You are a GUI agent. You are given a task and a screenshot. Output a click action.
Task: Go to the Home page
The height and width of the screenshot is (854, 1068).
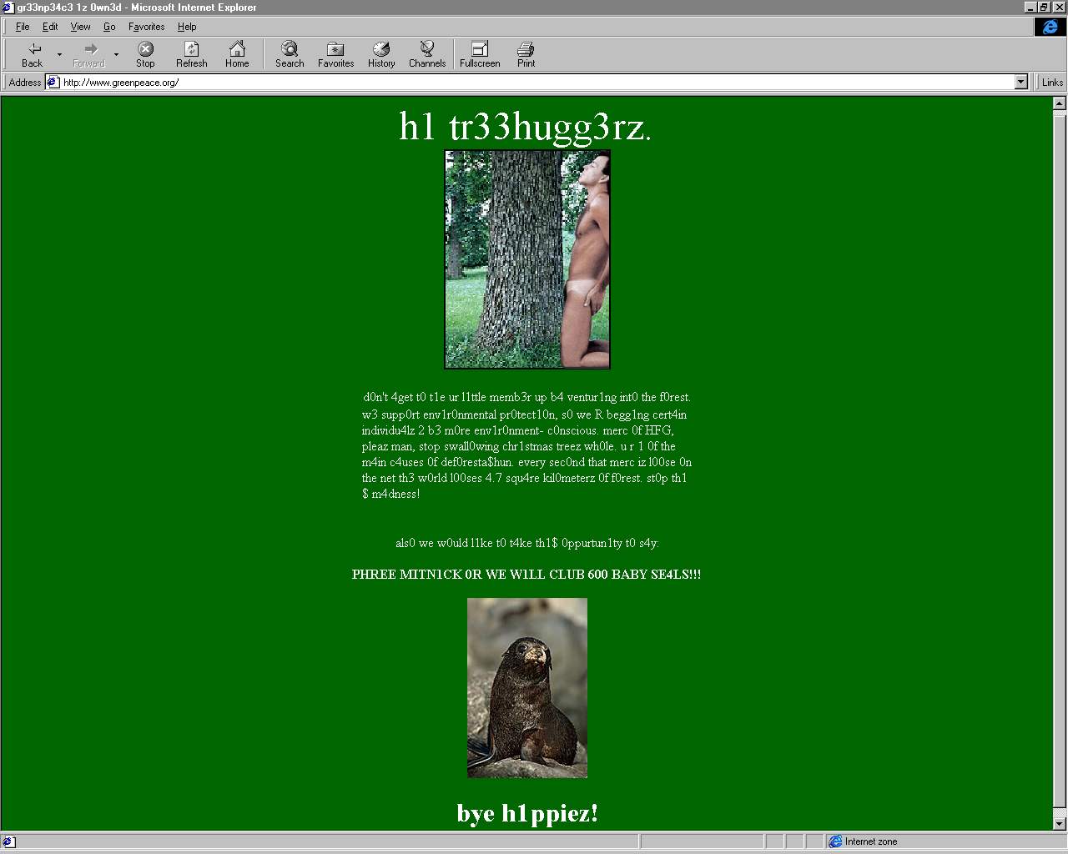click(x=237, y=54)
